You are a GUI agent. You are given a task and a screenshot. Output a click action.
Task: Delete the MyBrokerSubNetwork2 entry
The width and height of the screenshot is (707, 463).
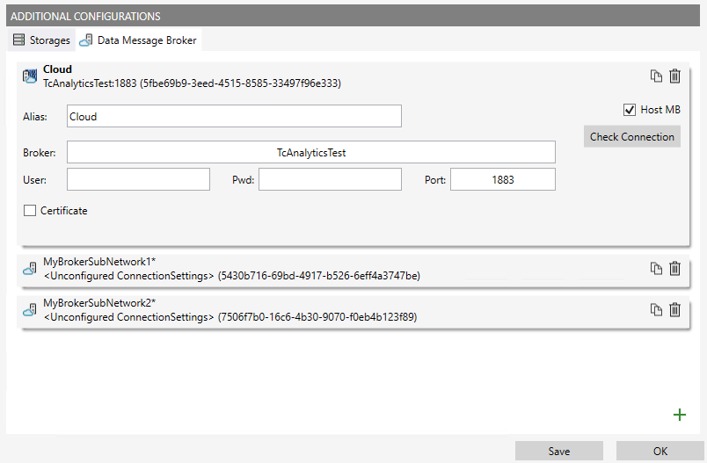pos(674,309)
